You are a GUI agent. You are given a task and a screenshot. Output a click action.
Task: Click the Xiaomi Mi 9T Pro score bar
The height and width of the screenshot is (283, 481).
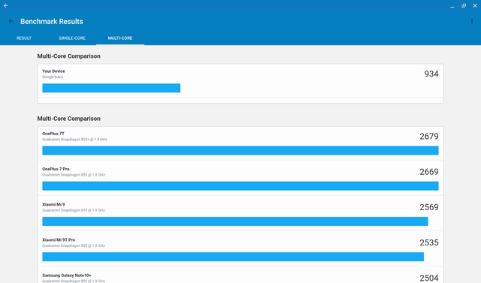pyautogui.click(x=233, y=257)
